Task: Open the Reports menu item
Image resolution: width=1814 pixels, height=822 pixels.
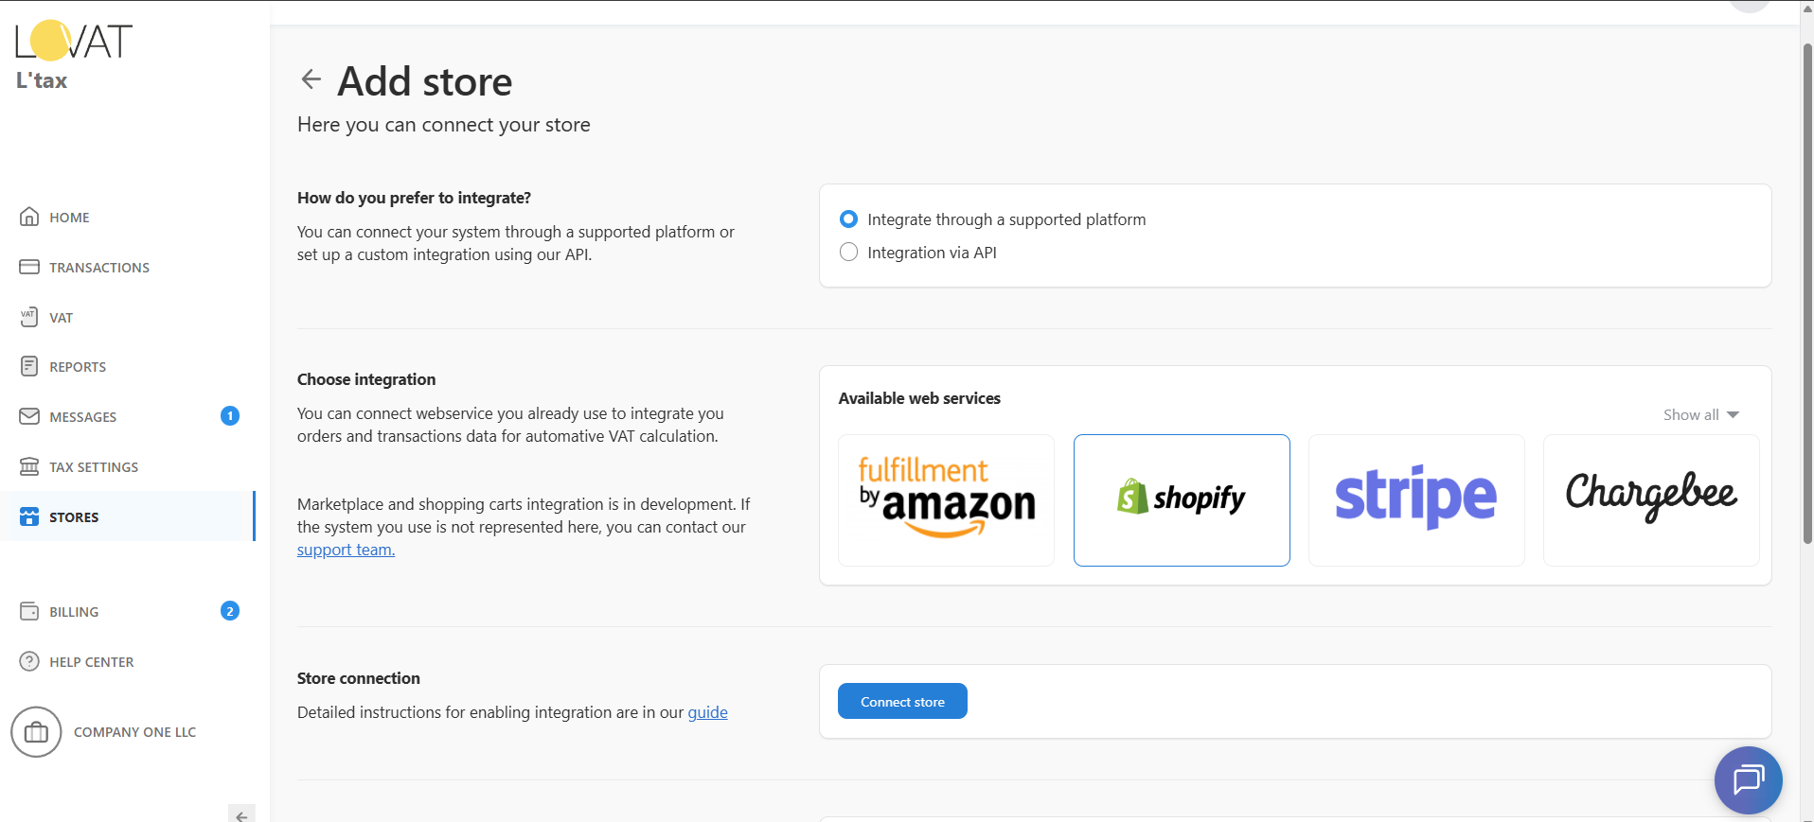Action: click(78, 367)
